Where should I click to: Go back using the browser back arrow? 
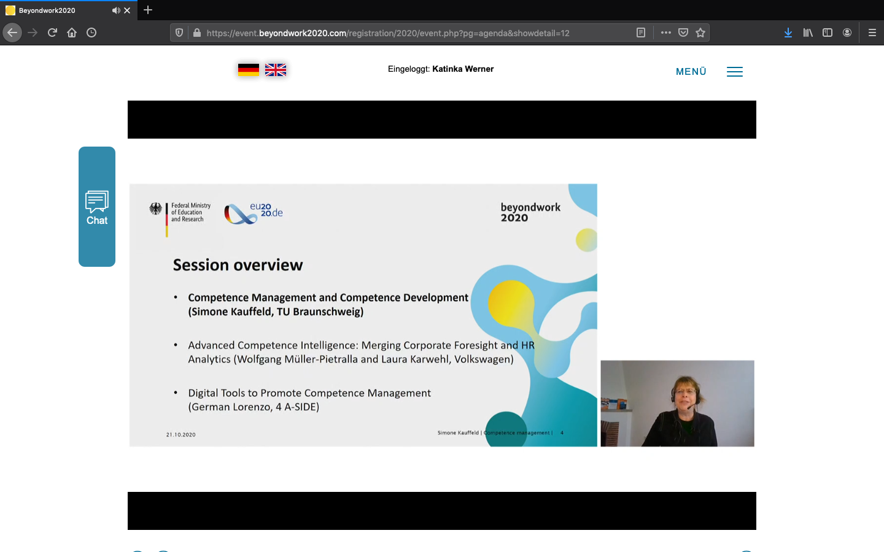[12, 33]
